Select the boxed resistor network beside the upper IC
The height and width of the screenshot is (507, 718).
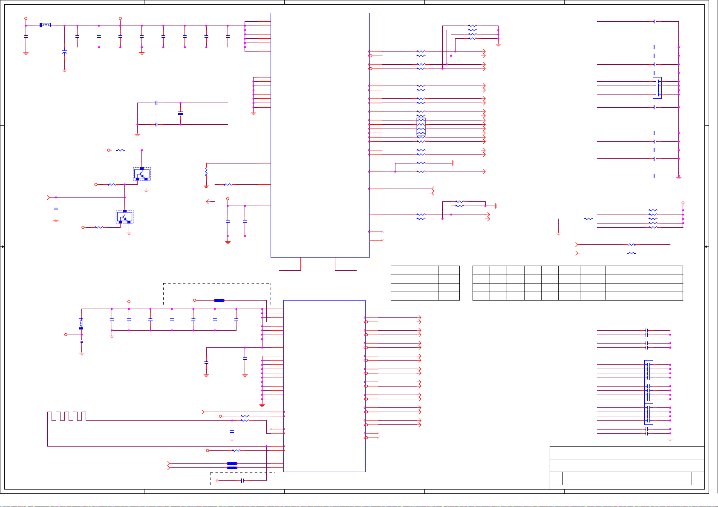coord(421,126)
